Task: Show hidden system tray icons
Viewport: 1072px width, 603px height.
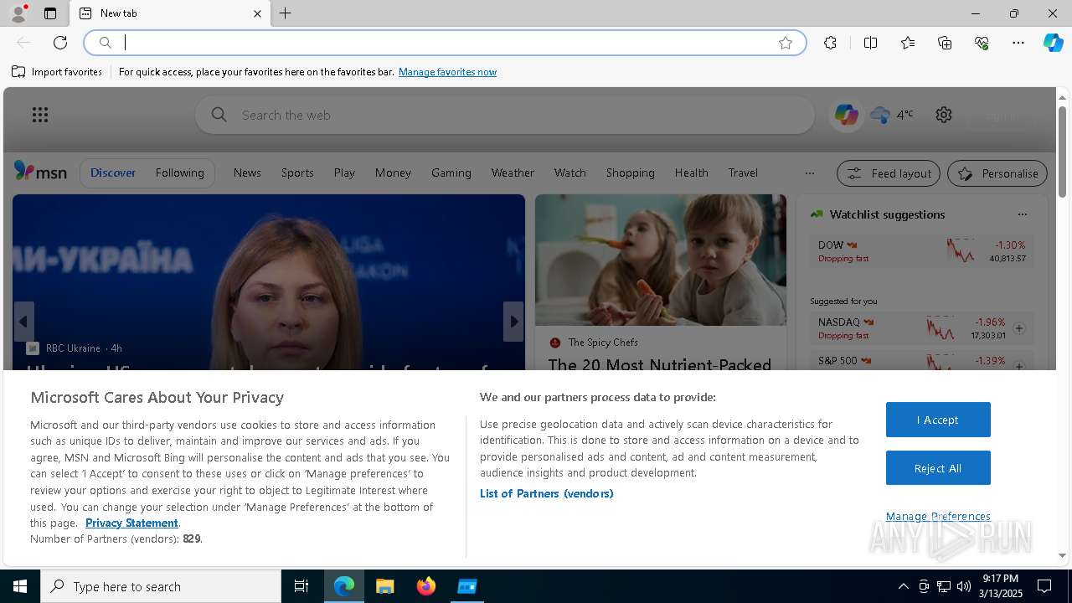Action: [903, 586]
